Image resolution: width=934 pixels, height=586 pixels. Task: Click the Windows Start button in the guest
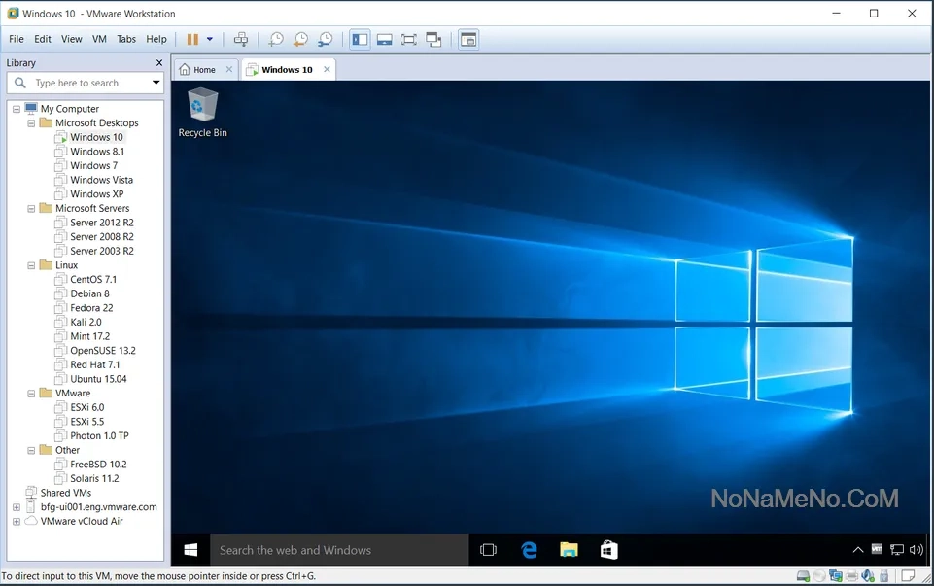pyautogui.click(x=190, y=550)
